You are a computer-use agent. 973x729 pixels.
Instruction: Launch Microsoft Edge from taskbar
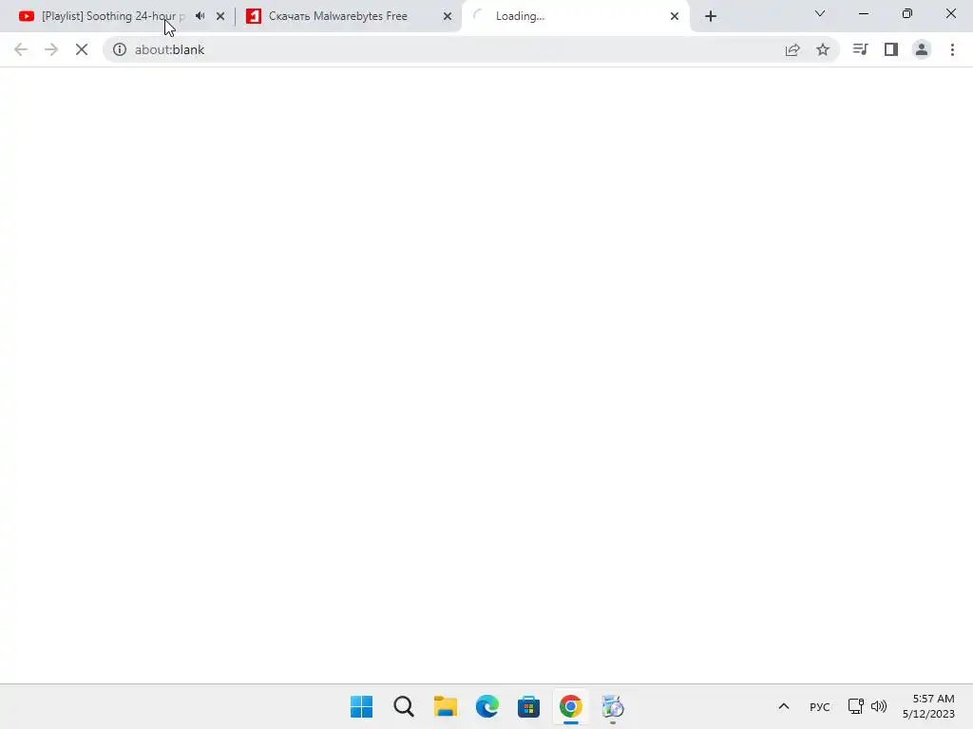[x=487, y=706]
